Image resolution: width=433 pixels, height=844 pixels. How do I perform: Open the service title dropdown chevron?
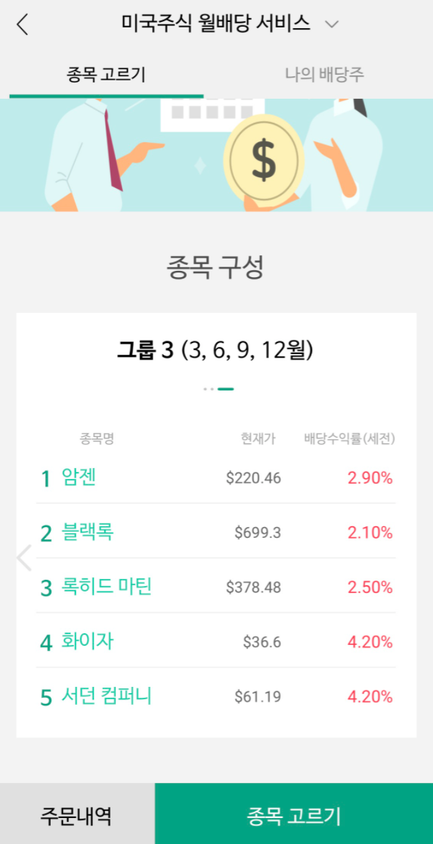coord(332,23)
